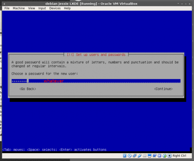Image resolution: width=194 pixels, height=161 pixels.
Task: Open the View menu
Action: click(31, 8)
